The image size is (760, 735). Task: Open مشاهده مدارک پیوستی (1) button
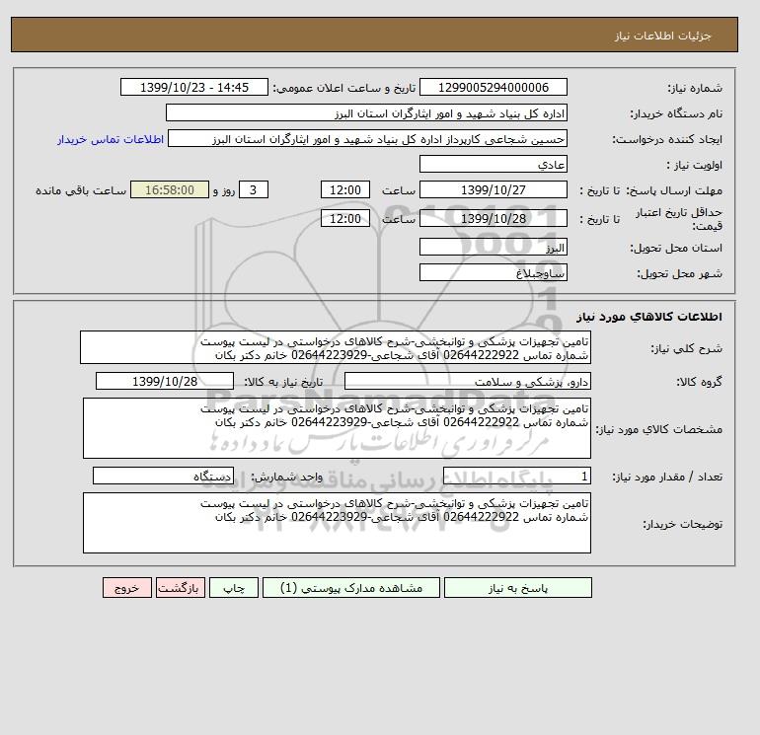tap(351, 588)
